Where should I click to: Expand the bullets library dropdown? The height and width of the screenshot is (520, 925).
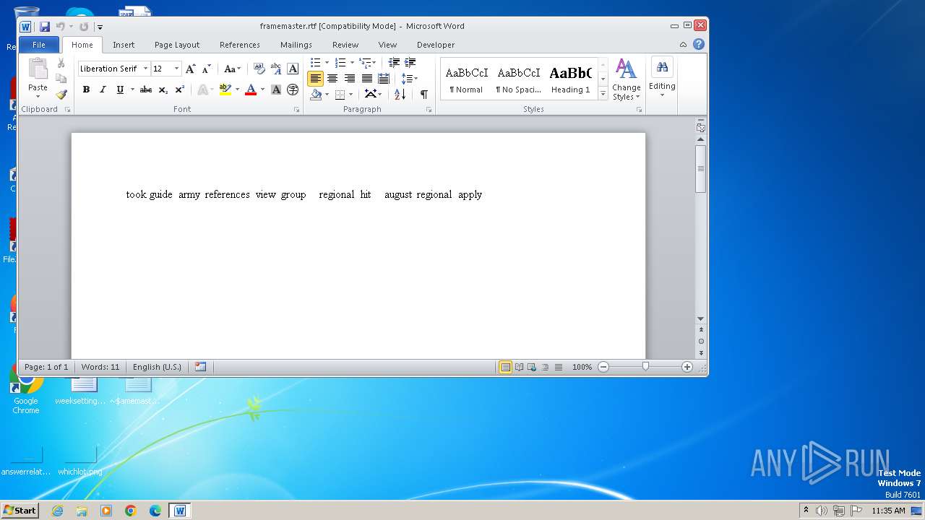(327, 63)
